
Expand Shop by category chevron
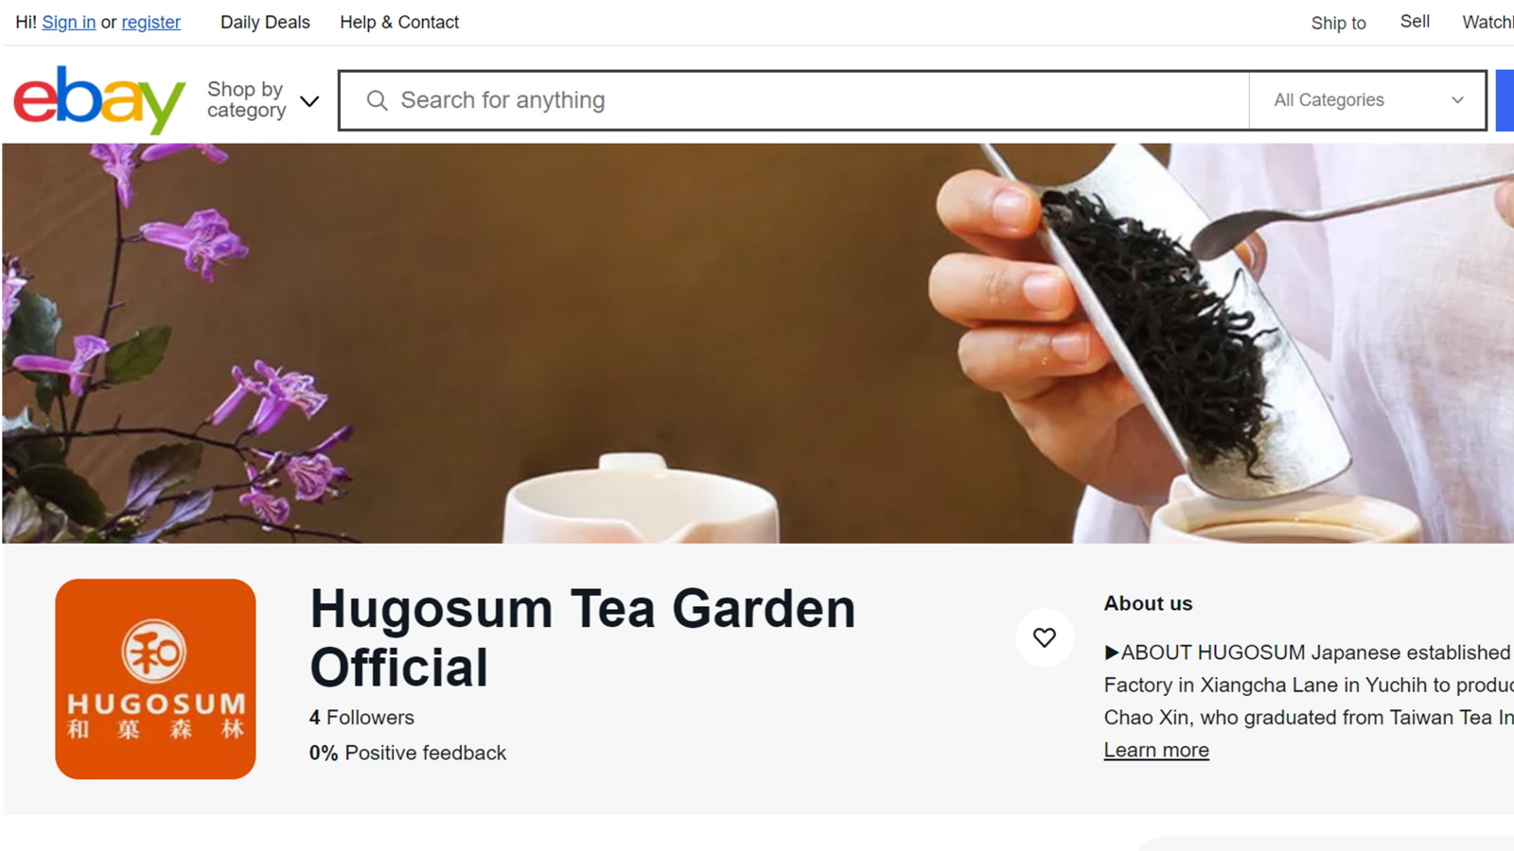point(309,101)
